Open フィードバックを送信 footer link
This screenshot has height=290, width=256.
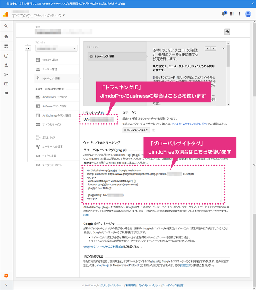click(x=173, y=285)
